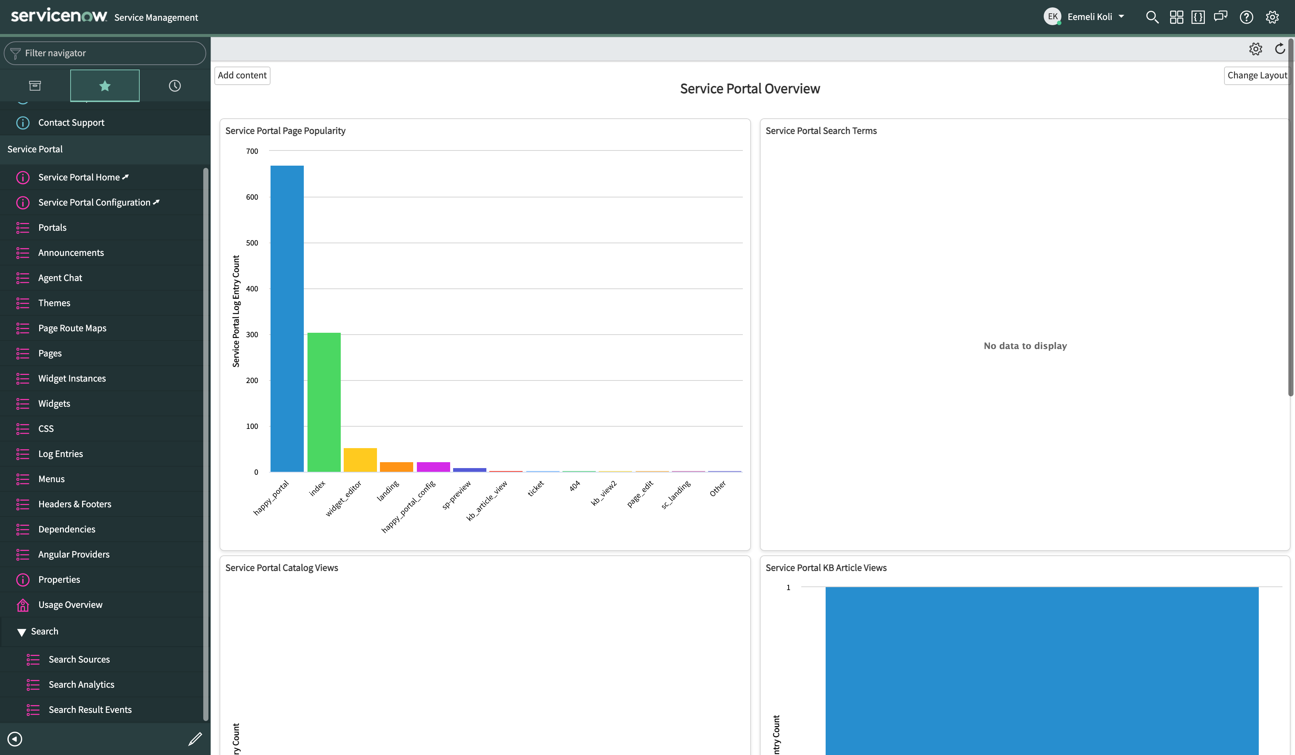The image size is (1295, 755).
Task: Open Search Result Events module
Action: [x=90, y=710]
